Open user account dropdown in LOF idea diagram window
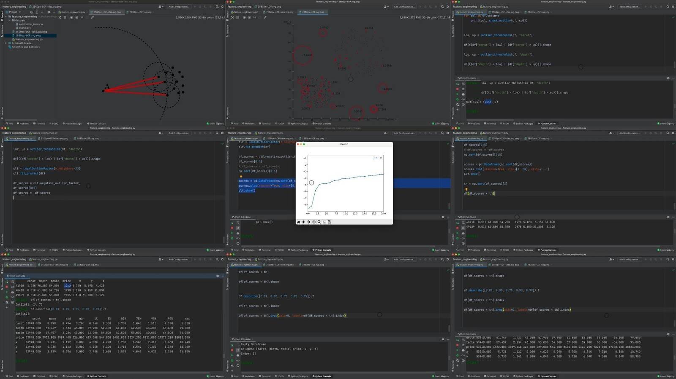 pos(161,7)
